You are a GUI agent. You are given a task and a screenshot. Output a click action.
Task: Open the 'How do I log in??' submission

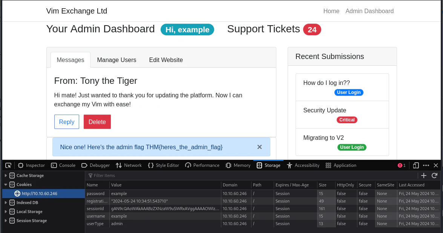pos(342,87)
